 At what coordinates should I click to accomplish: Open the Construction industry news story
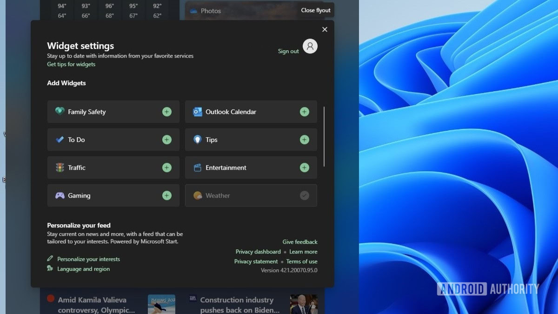(x=240, y=305)
